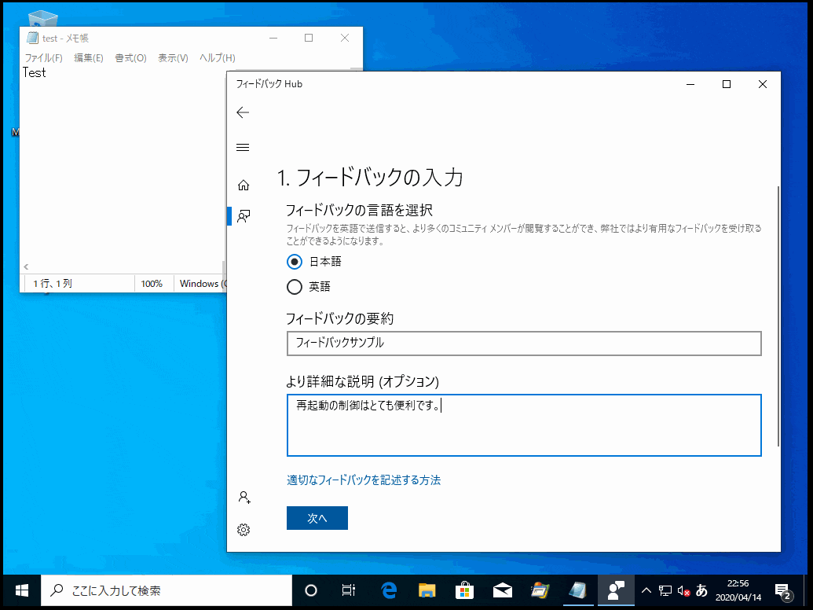This screenshot has height=610, width=813.
Task: Open Cortana circle icon on taskbar
Action: (x=311, y=590)
